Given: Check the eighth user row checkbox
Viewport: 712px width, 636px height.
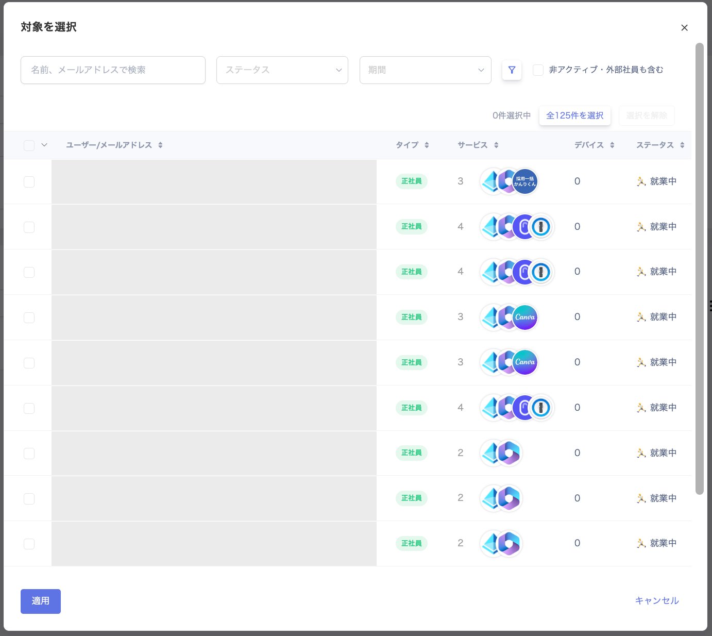Looking at the screenshot, I should (x=29, y=499).
